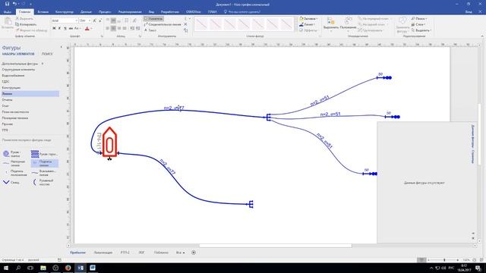Increase the font size

(94, 20)
